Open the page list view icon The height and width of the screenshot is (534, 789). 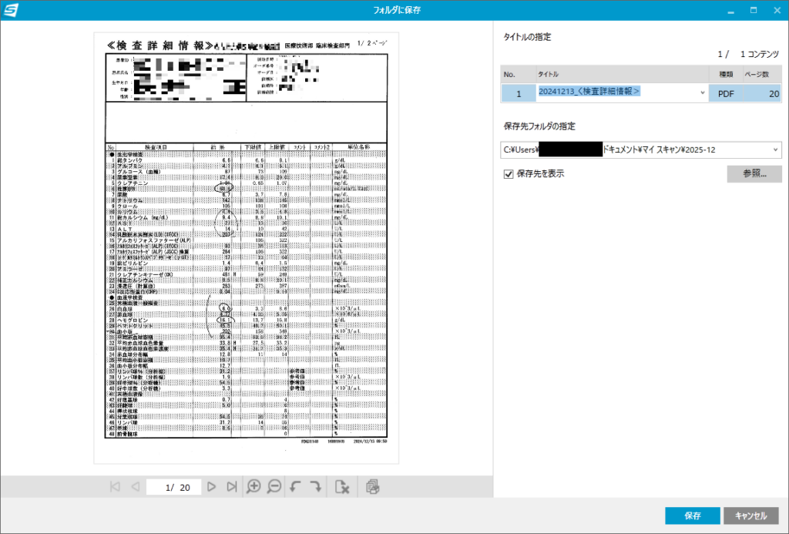click(x=373, y=487)
